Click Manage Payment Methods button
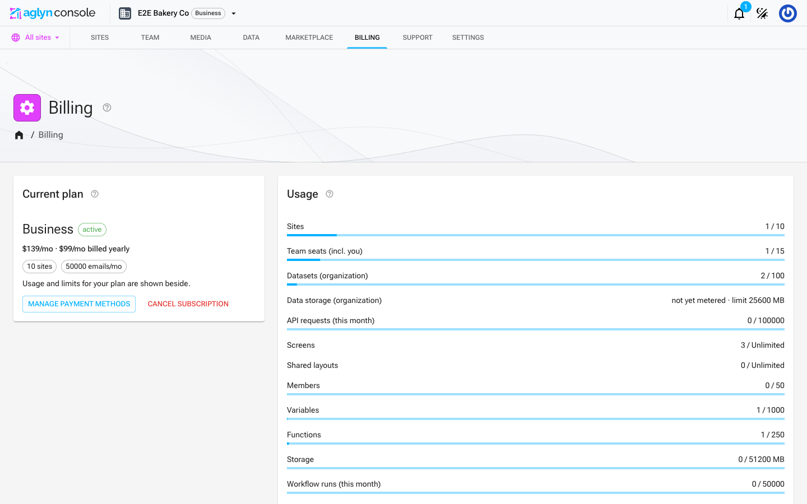This screenshot has width=807, height=504. point(79,304)
